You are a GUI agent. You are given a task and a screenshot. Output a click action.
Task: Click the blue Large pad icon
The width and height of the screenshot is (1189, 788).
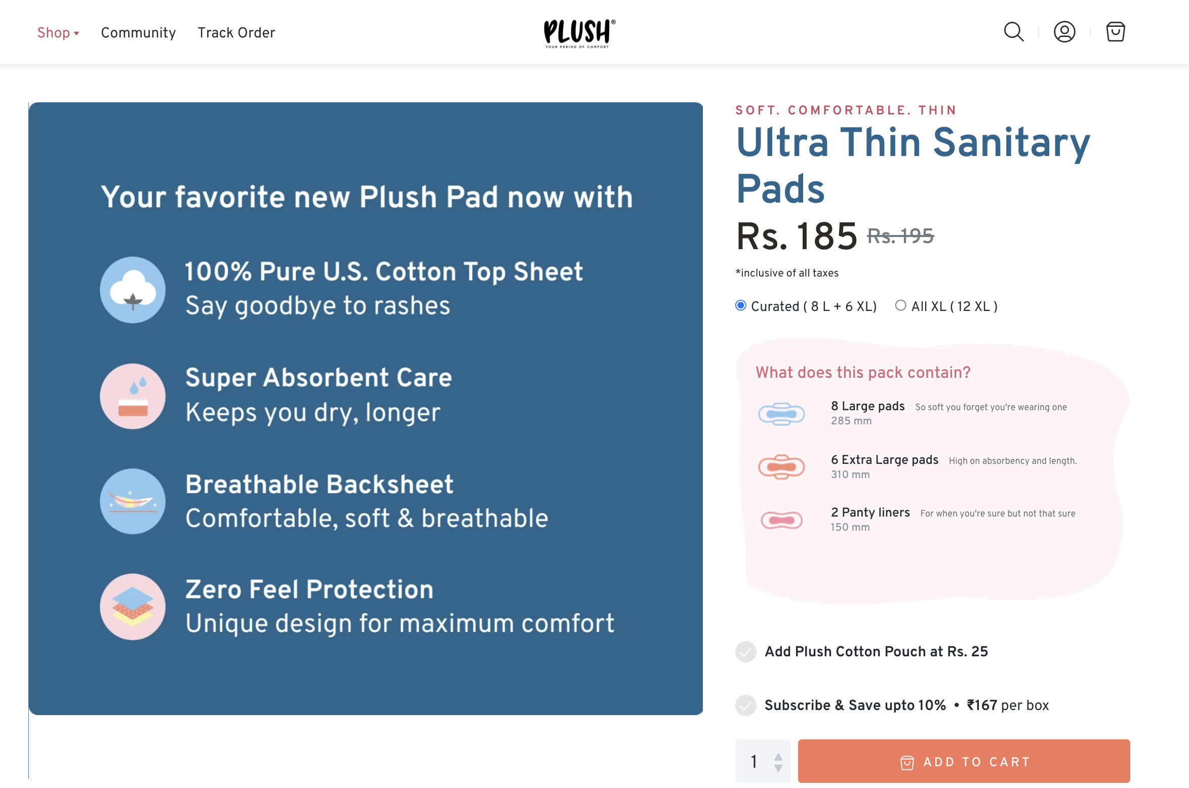781,414
